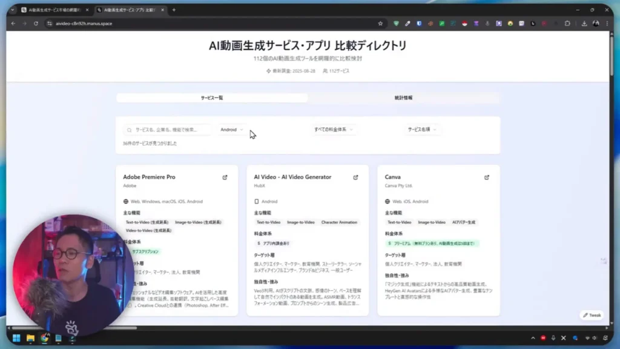Switch to the 統計情報 tab
Image resolution: width=620 pixels, height=349 pixels.
coord(403,98)
